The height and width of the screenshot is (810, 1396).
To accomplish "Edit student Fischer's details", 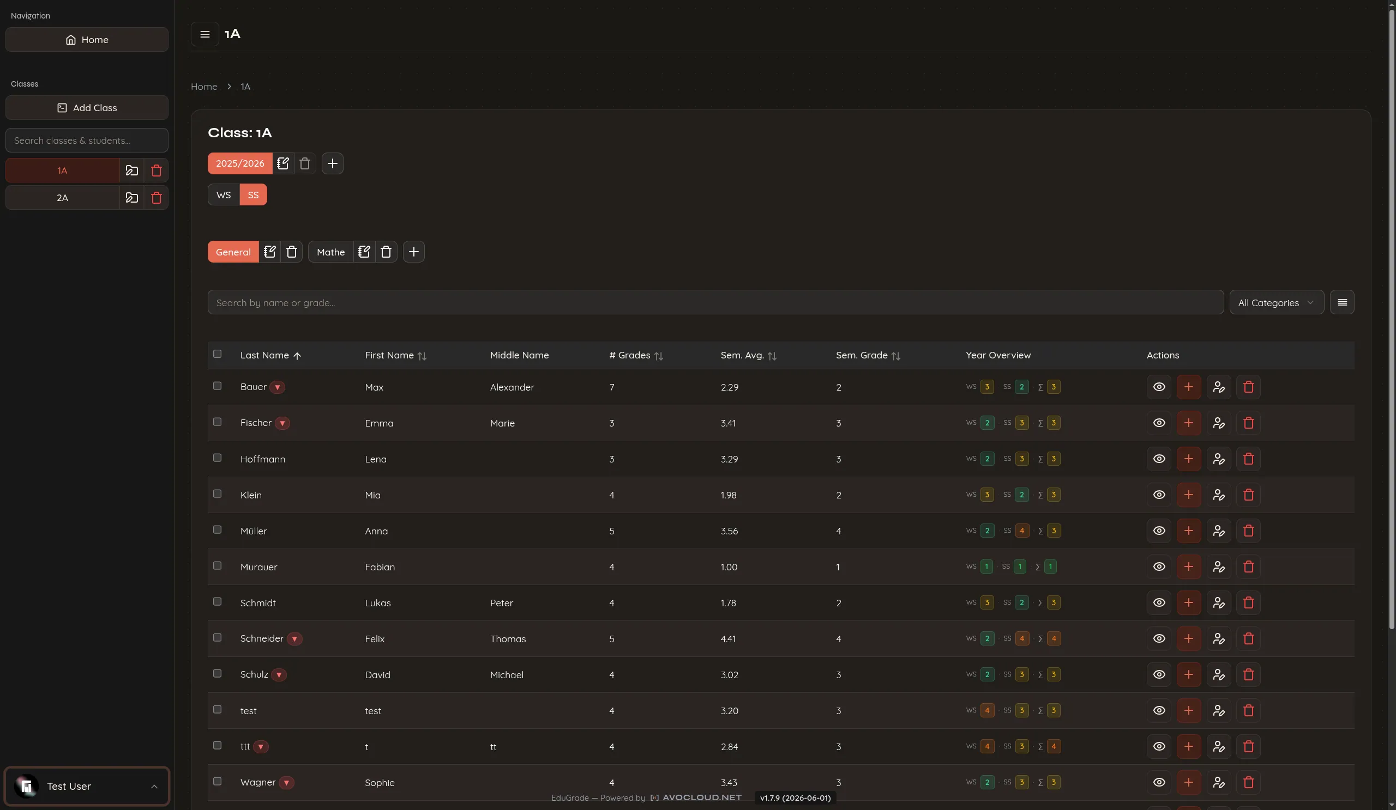I will pyautogui.click(x=1218, y=423).
